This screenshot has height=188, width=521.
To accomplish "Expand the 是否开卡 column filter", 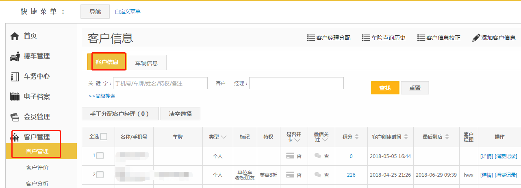I will pyautogui.click(x=298, y=140).
